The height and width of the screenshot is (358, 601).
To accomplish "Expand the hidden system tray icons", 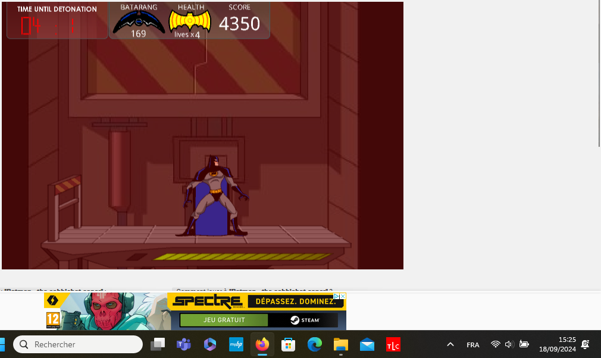I will 450,344.
